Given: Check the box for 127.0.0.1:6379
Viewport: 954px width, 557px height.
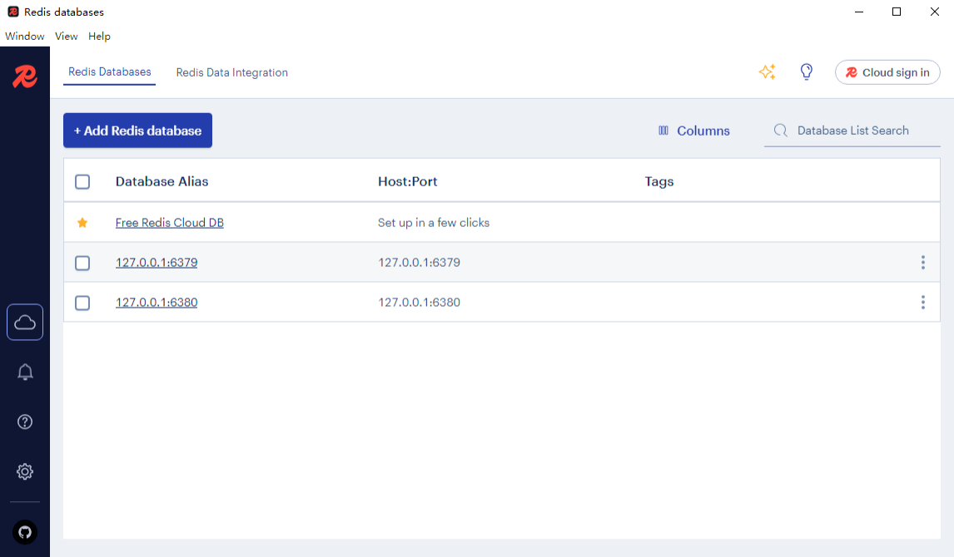Looking at the screenshot, I should tap(82, 263).
